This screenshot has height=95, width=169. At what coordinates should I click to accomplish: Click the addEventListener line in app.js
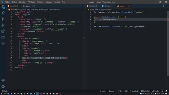pyautogui.click(x=120, y=27)
